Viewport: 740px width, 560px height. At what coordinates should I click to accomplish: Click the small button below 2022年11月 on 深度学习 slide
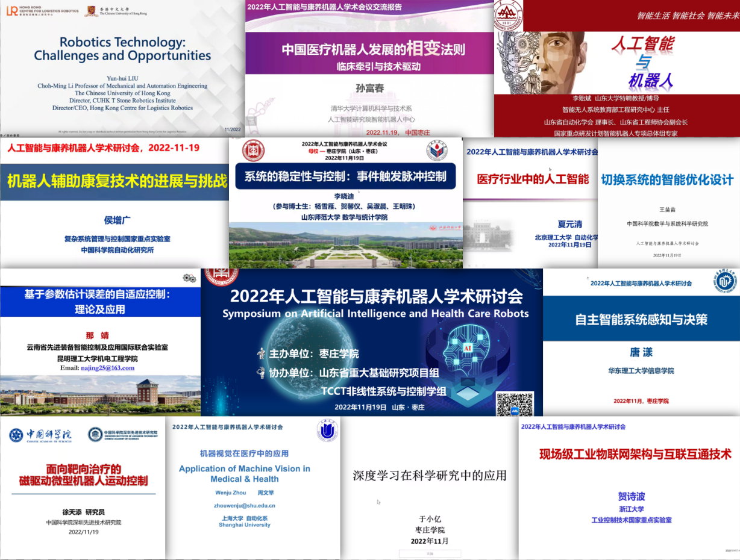point(430,553)
